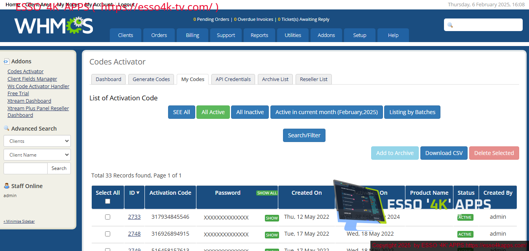Download the codes as CSV
529x251 pixels.
[x=444, y=153]
